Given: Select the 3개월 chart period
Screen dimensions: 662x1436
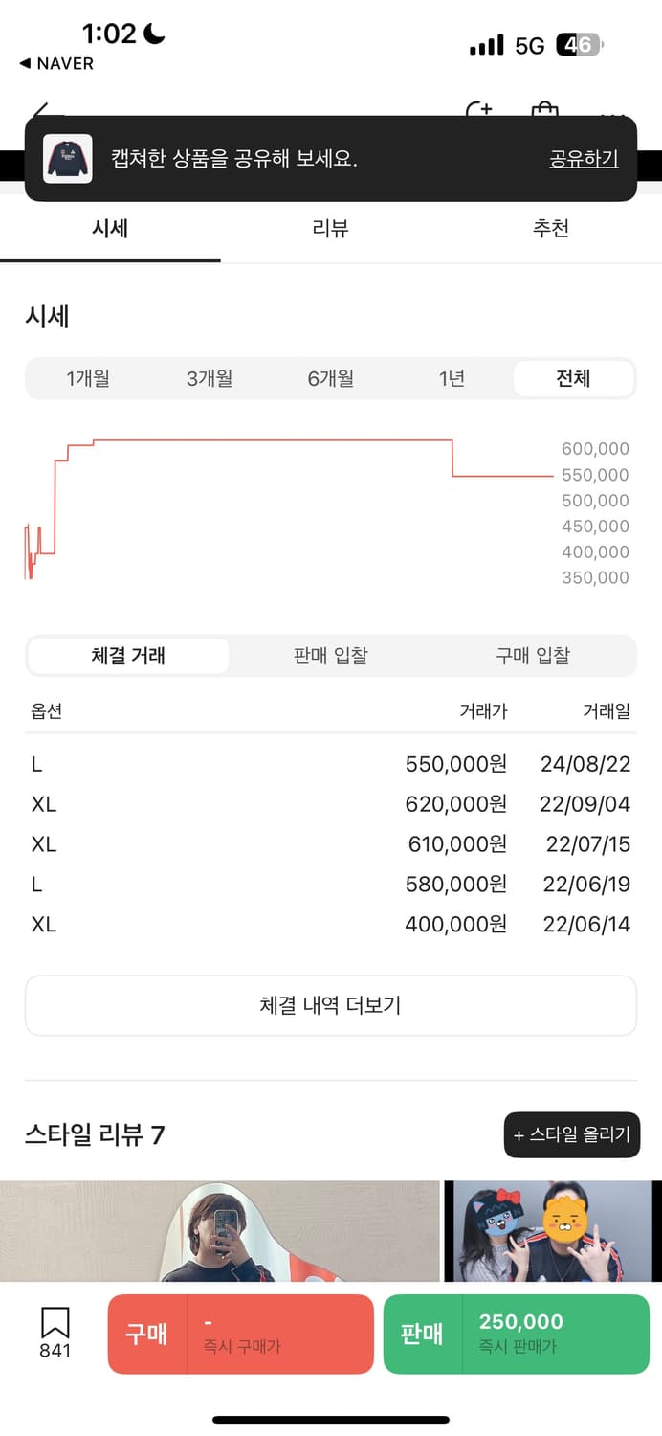Looking at the screenshot, I should pyautogui.click(x=210, y=378).
